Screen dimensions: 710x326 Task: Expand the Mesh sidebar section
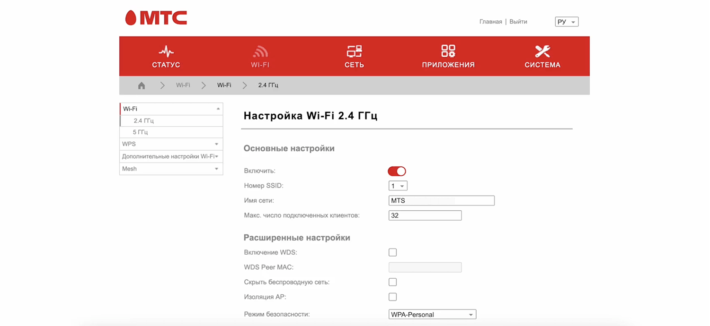coord(170,169)
